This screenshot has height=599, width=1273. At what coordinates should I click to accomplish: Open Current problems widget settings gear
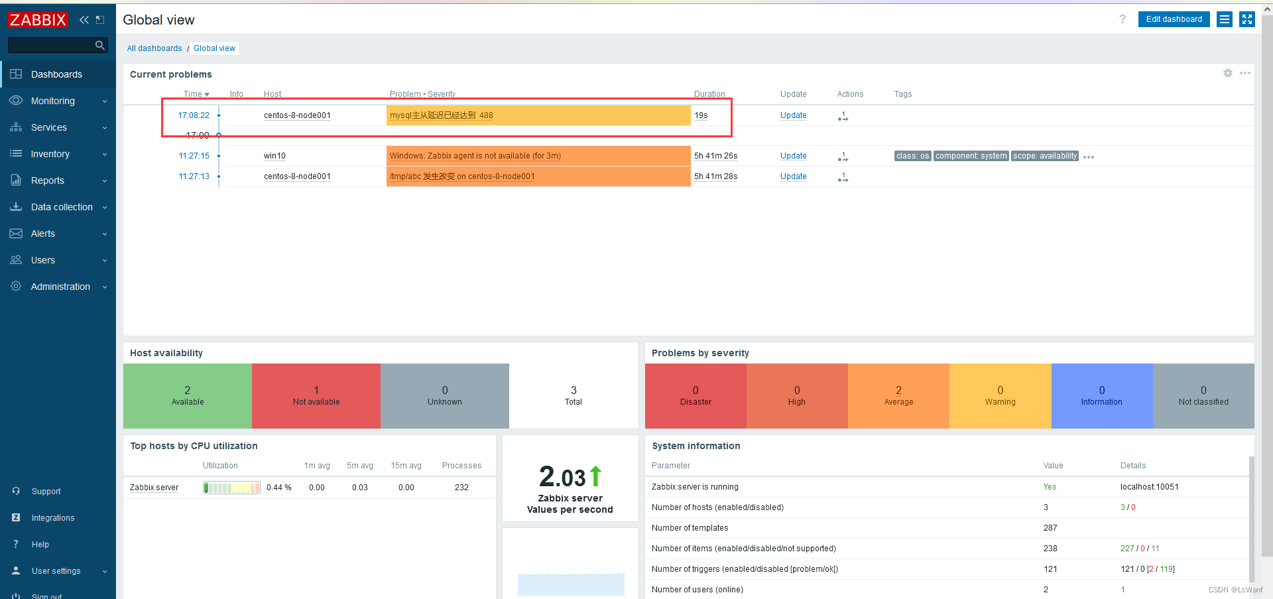pos(1228,73)
